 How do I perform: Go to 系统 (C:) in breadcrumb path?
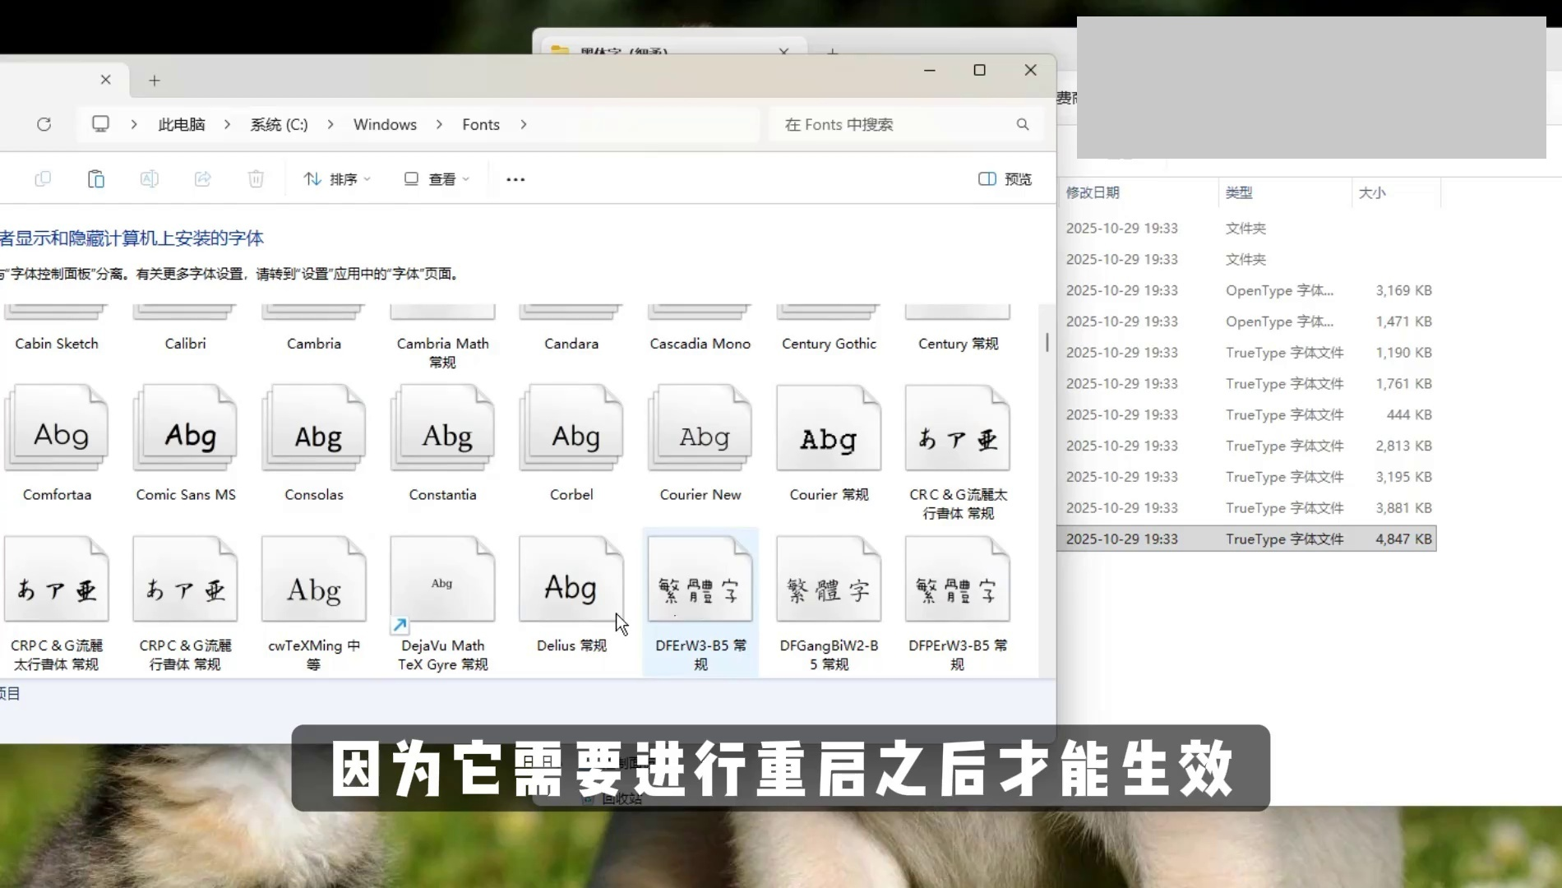pos(279,124)
